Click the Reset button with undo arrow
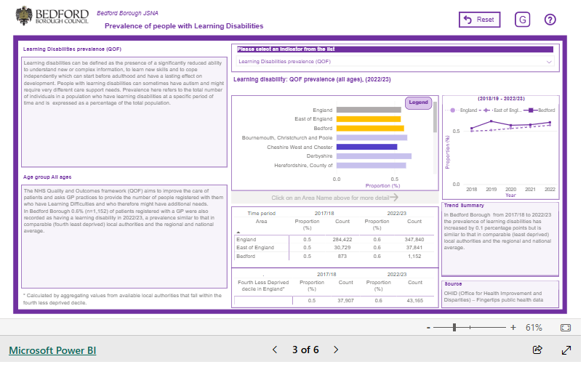This screenshot has height=367, width=586. click(x=479, y=20)
